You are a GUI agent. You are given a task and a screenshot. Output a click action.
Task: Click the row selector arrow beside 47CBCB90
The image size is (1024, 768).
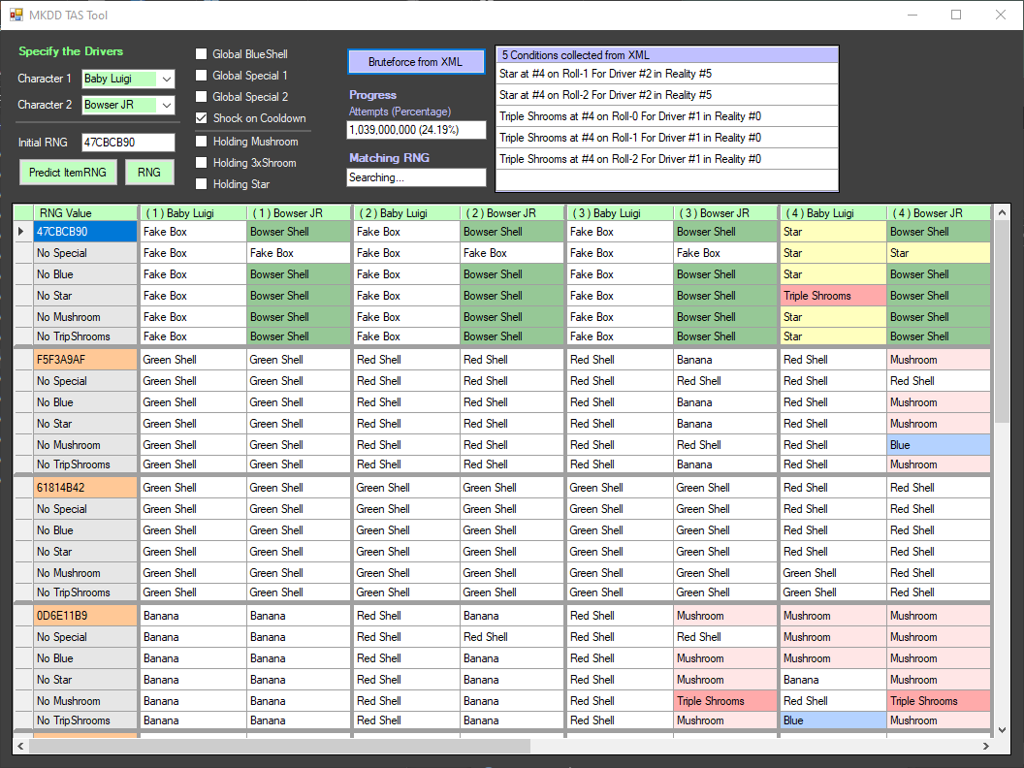coord(22,232)
